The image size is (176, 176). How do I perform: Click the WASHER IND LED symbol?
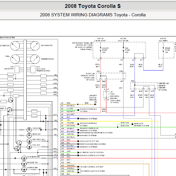point(24,164)
